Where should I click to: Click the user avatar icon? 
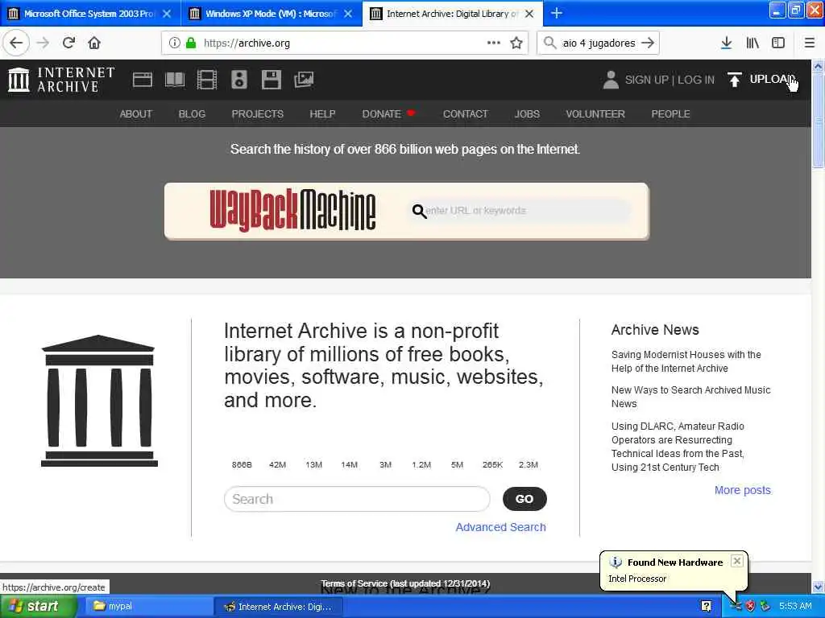(x=611, y=80)
